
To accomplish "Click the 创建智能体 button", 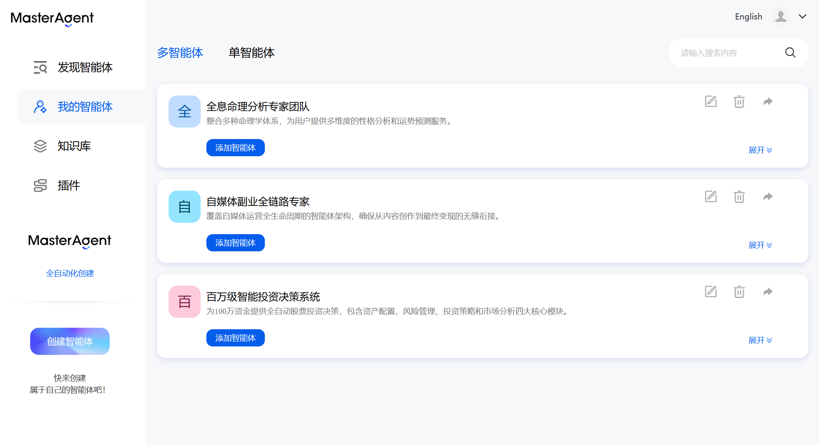I will click(70, 341).
